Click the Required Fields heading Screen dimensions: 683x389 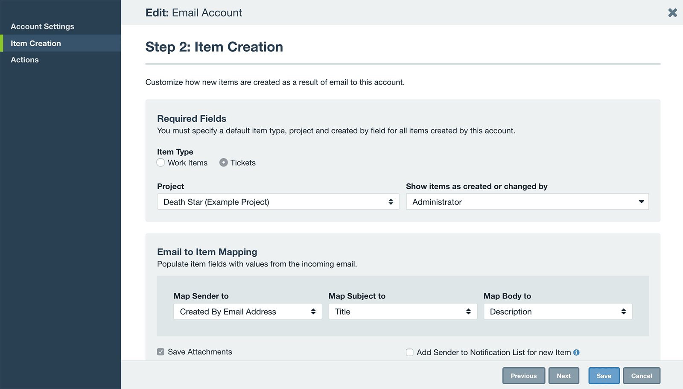(192, 119)
